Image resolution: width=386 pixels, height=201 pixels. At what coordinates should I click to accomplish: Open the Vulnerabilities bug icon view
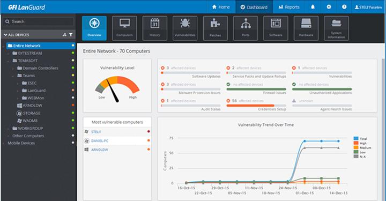185,28
